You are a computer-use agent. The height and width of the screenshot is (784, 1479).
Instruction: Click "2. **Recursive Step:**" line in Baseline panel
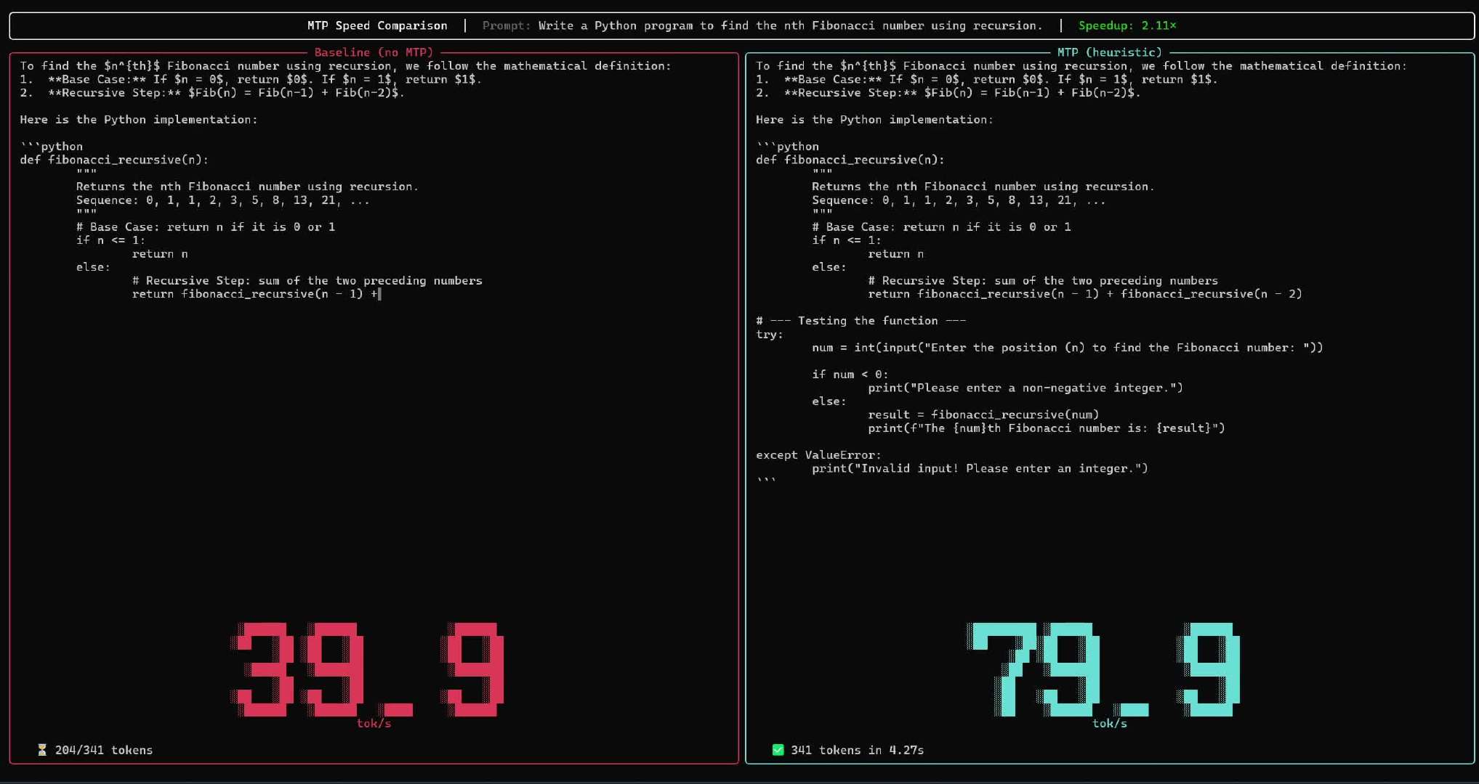(x=212, y=93)
